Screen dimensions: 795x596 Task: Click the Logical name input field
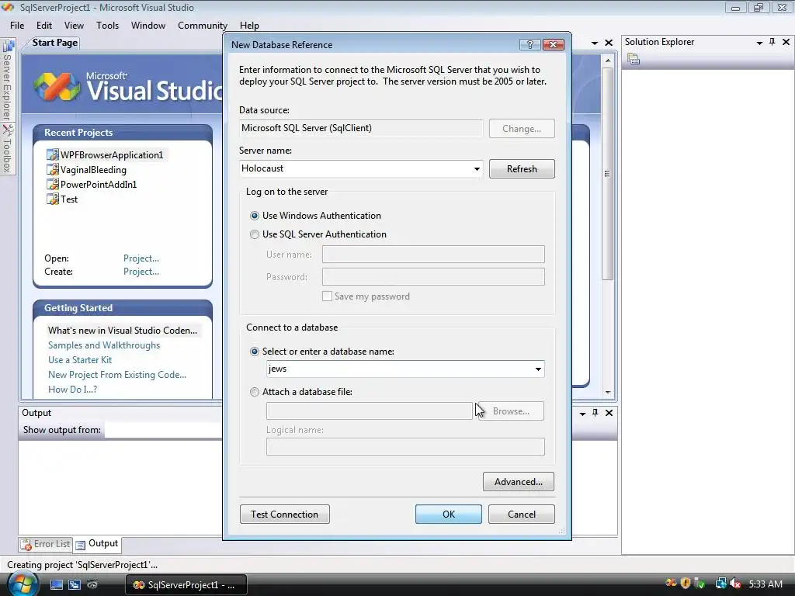pos(405,447)
